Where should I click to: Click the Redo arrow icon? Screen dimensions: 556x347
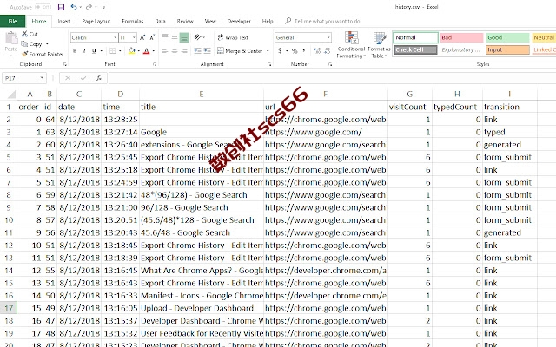pyautogui.click(x=89, y=7)
